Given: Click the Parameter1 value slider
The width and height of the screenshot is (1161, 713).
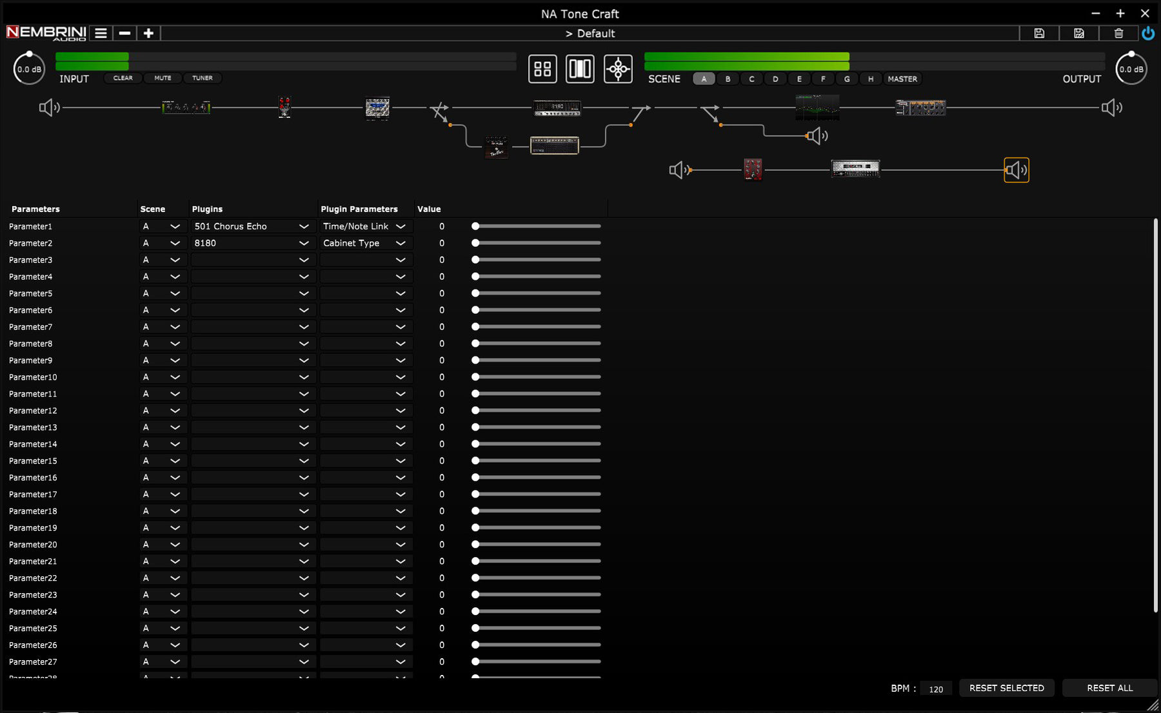Looking at the screenshot, I should [537, 226].
